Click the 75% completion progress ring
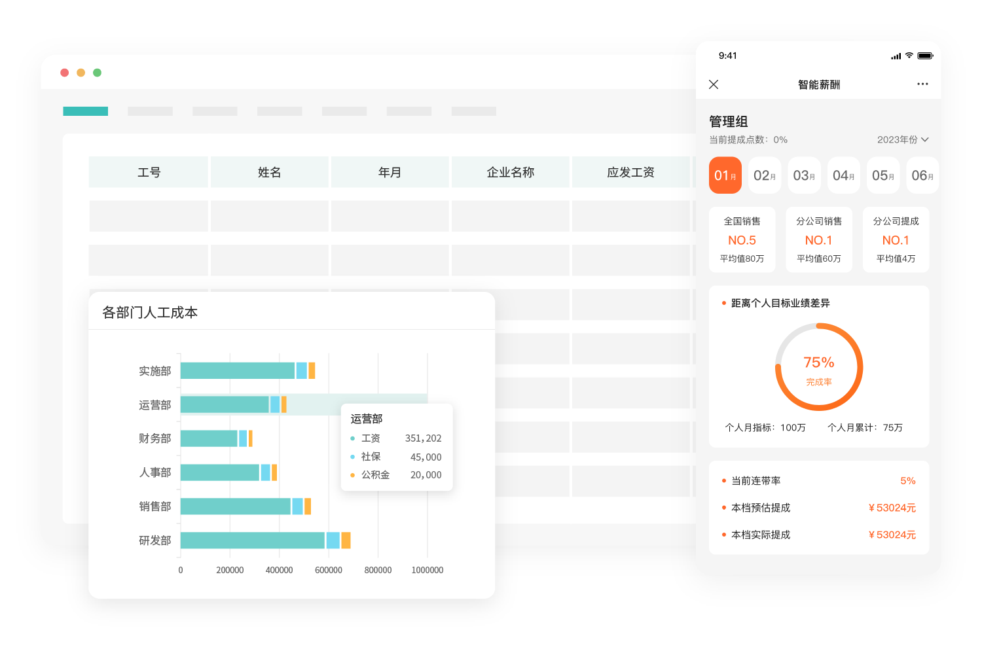Screen dimensions: 982x655 (x=818, y=367)
